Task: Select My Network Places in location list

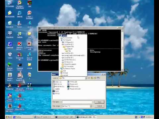Action: coord(68,68)
